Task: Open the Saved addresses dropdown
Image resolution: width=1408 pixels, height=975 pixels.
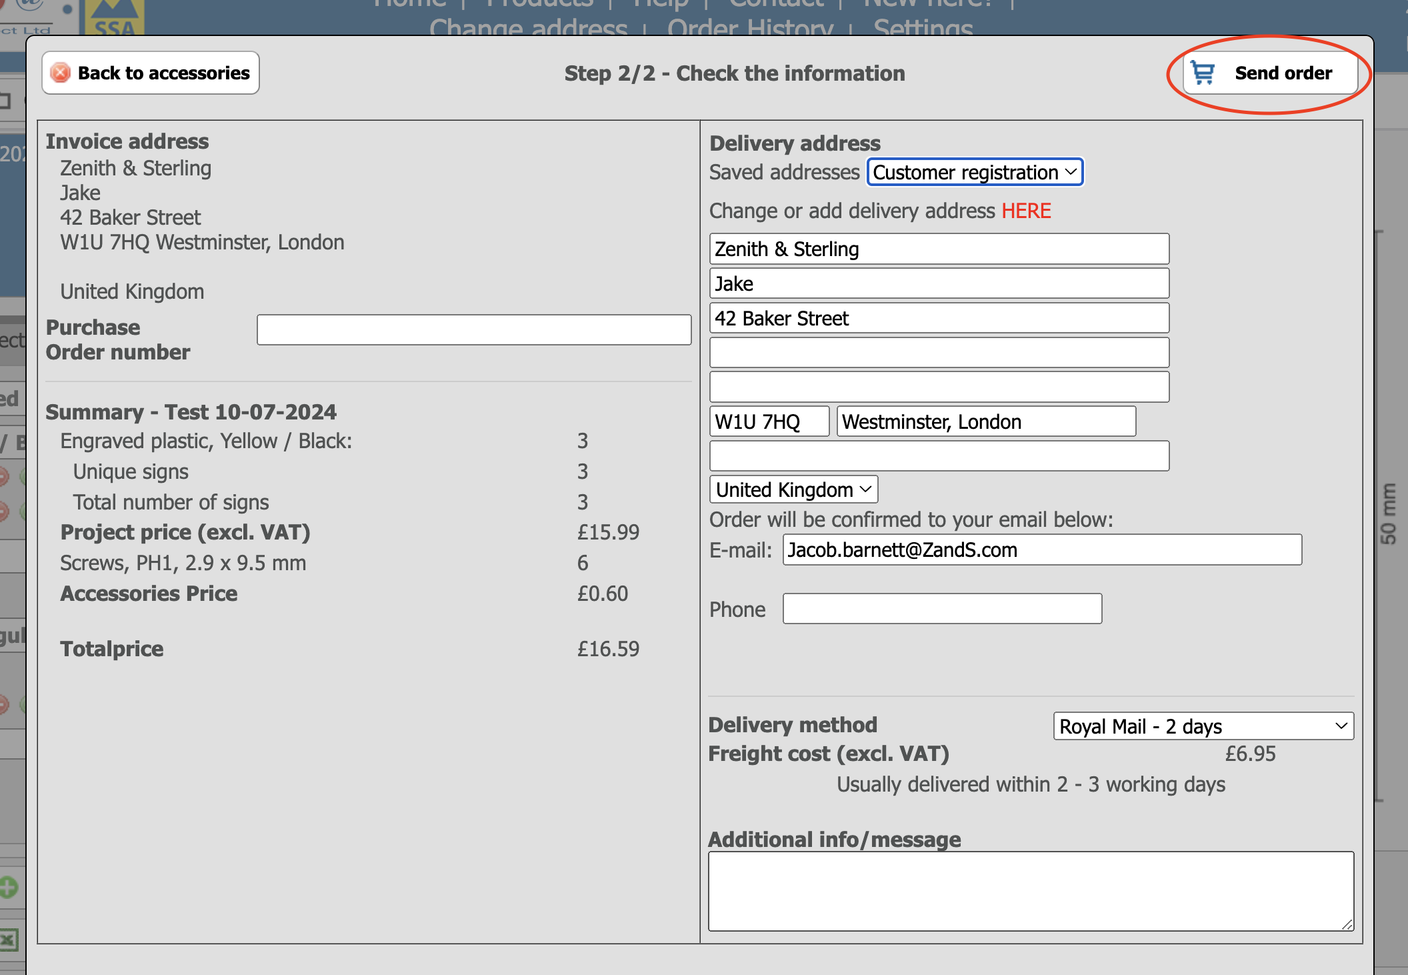Action: coord(975,172)
